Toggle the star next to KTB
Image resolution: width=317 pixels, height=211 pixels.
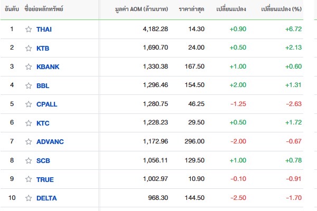(29, 48)
